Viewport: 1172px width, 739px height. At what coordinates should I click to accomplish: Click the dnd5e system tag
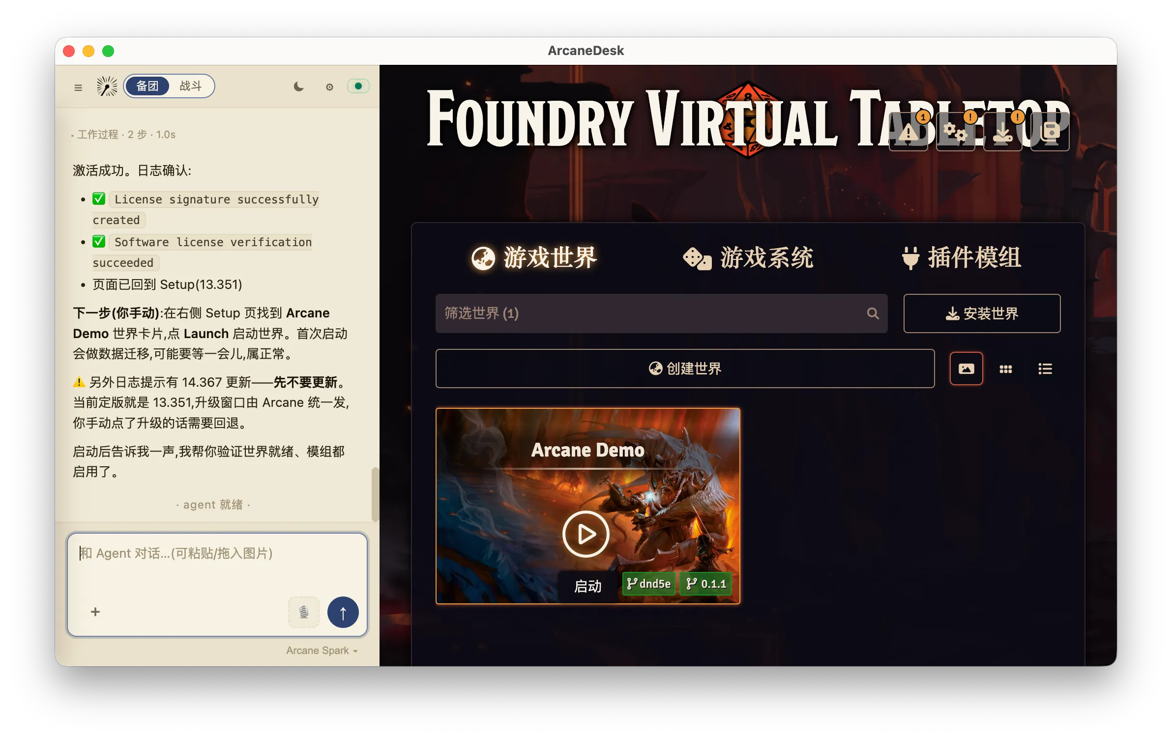point(649,584)
